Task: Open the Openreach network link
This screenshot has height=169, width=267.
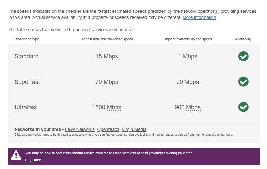Action: click(108, 129)
